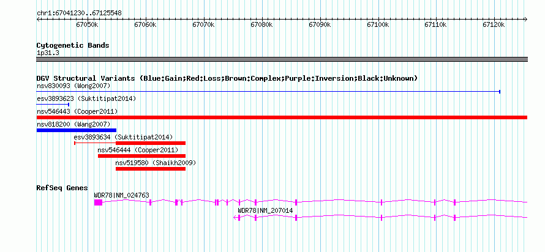This screenshot has height=252, width=545.
Task: Open variant nsv546443 (Cooper2011) label
Action: coord(77,111)
